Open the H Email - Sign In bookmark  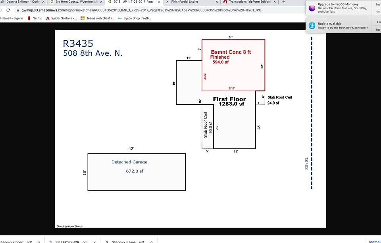12,18
